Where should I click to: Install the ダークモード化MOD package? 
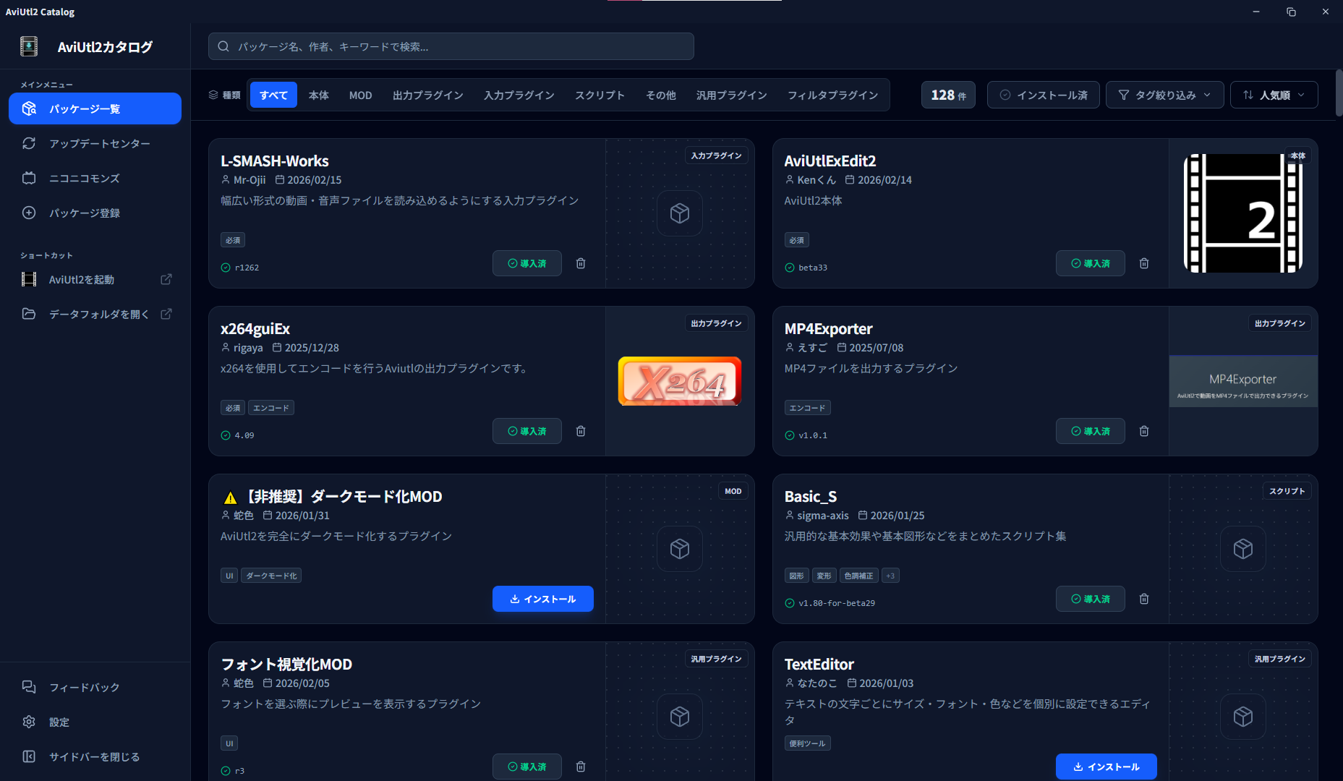[x=542, y=599]
